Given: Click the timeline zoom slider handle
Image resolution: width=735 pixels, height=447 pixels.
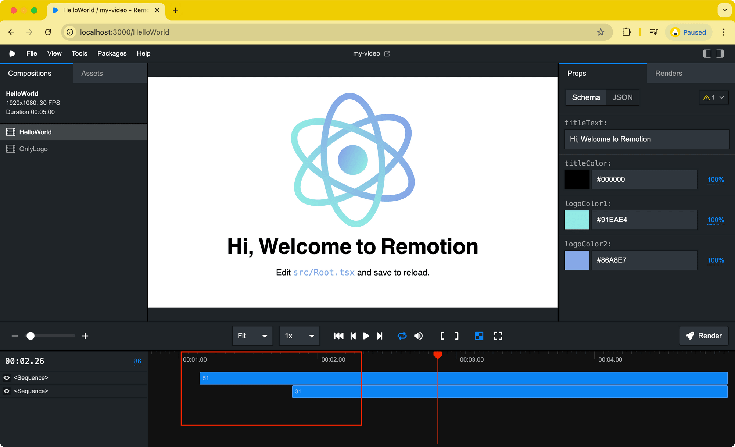Looking at the screenshot, I should point(31,336).
